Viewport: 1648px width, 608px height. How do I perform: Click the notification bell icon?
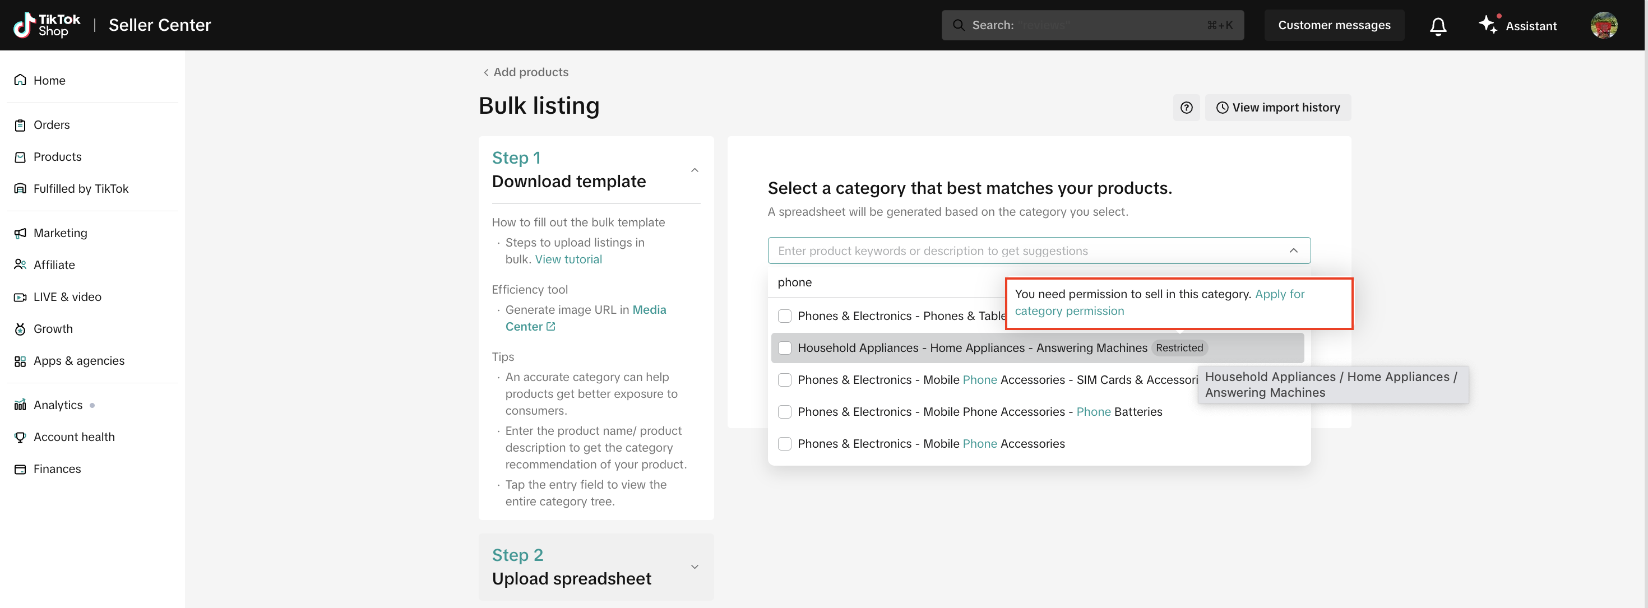point(1438,26)
